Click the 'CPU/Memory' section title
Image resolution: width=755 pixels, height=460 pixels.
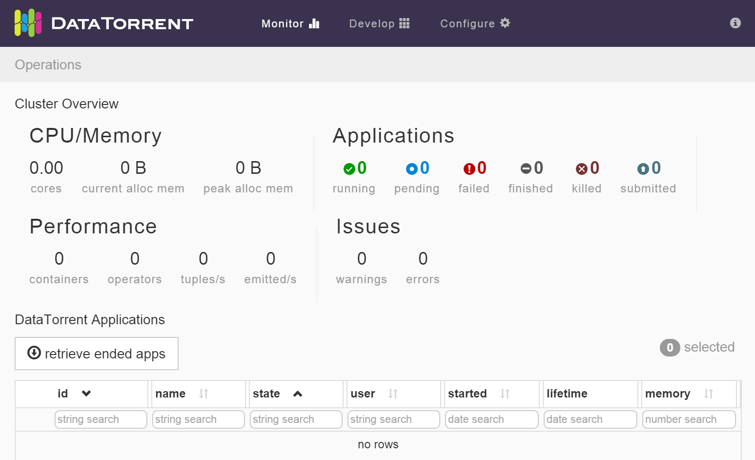(x=96, y=136)
